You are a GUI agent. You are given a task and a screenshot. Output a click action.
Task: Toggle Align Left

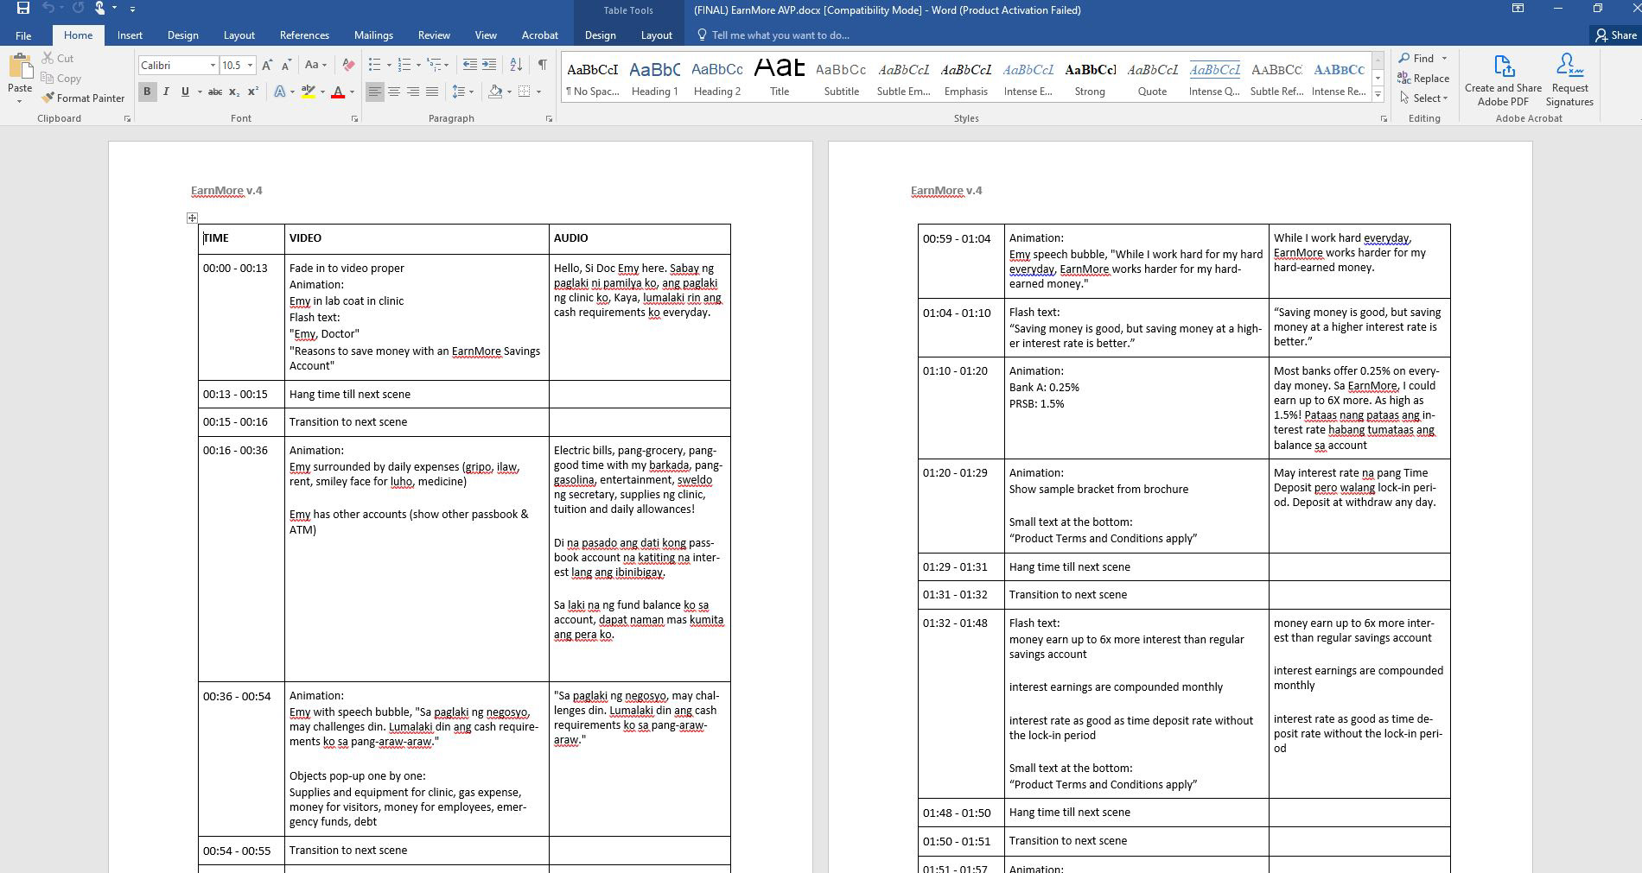(x=375, y=92)
